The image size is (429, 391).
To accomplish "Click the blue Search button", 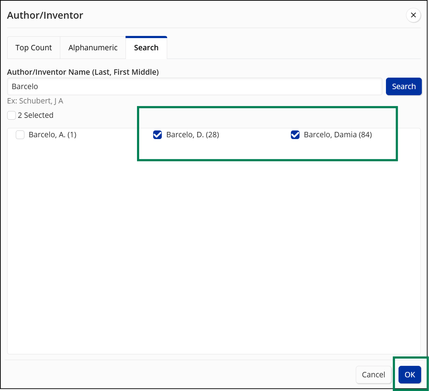I will [404, 86].
